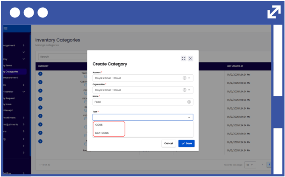Select COGS from the Type list

point(99,125)
